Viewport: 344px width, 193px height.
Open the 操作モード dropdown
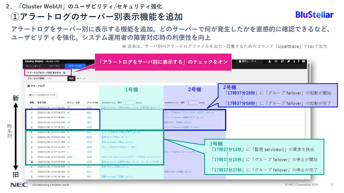click(247, 61)
